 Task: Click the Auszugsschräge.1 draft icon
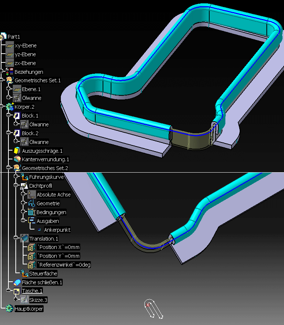tap(17, 151)
